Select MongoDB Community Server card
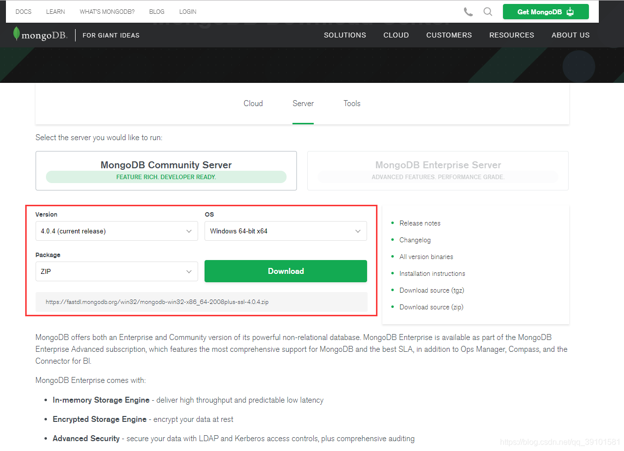 [166, 171]
